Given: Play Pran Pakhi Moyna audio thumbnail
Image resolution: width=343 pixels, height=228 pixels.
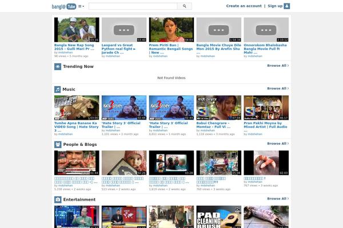Looking at the screenshot, I should [266, 108].
